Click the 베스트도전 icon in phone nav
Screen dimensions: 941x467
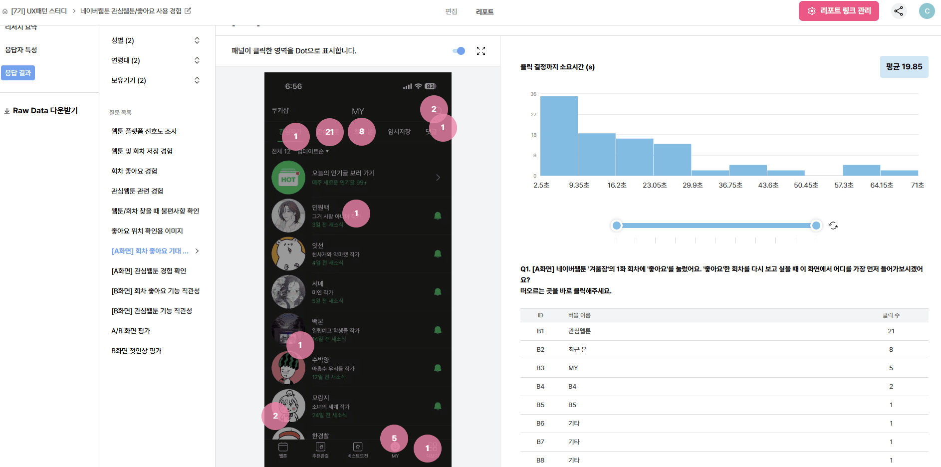(x=358, y=447)
